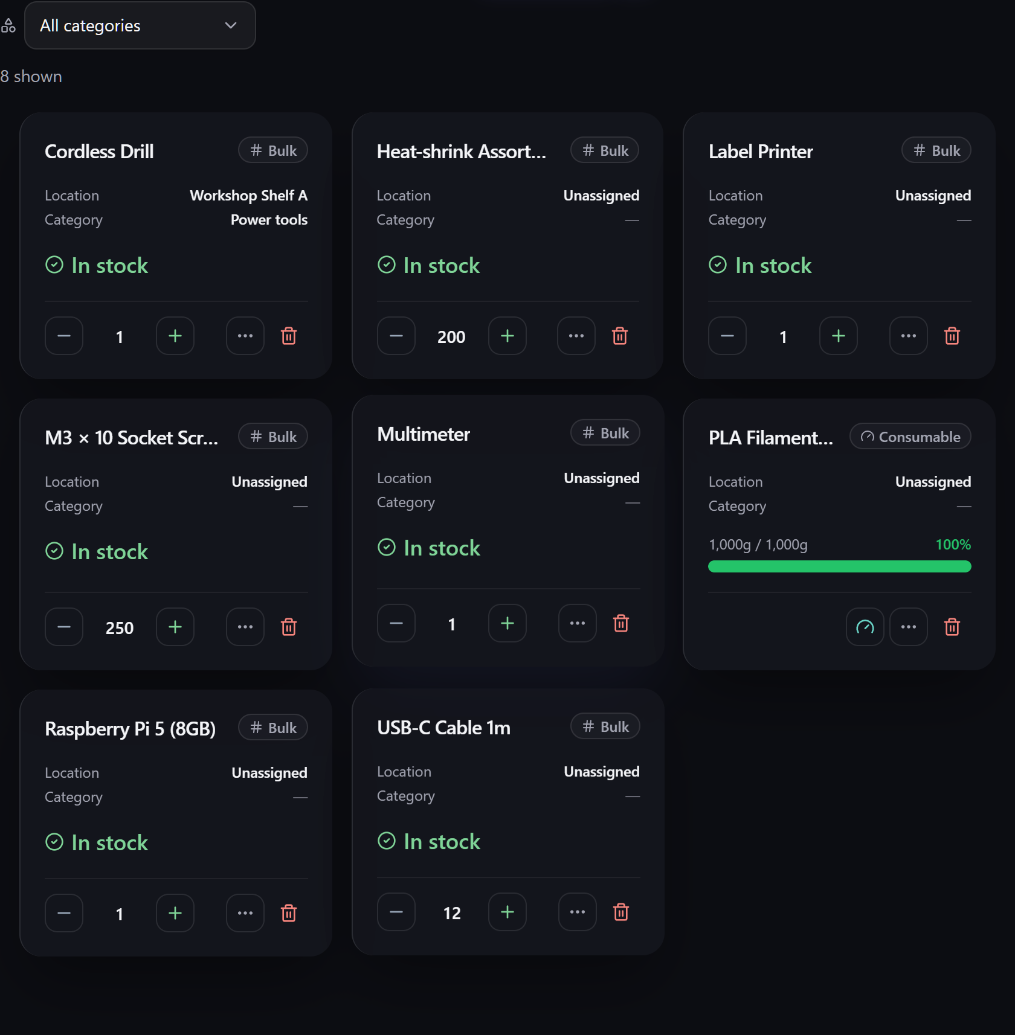This screenshot has height=1035, width=1015.
Task: Decrease USB-C Cable 1m quantity
Action: click(396, 912)
